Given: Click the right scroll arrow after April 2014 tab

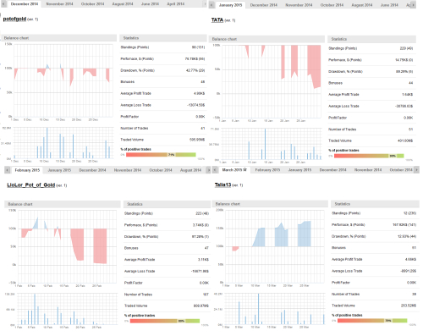Looking at the screenshot, I should [x=205, y=4].
